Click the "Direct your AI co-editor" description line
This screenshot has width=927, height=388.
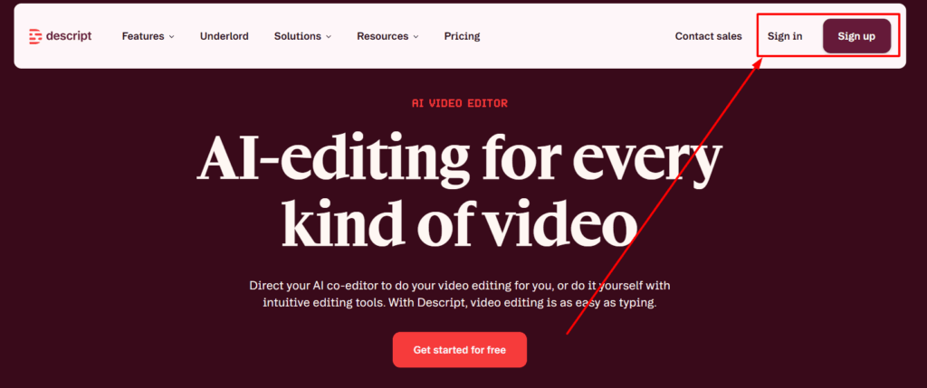[x=459, y=285]
